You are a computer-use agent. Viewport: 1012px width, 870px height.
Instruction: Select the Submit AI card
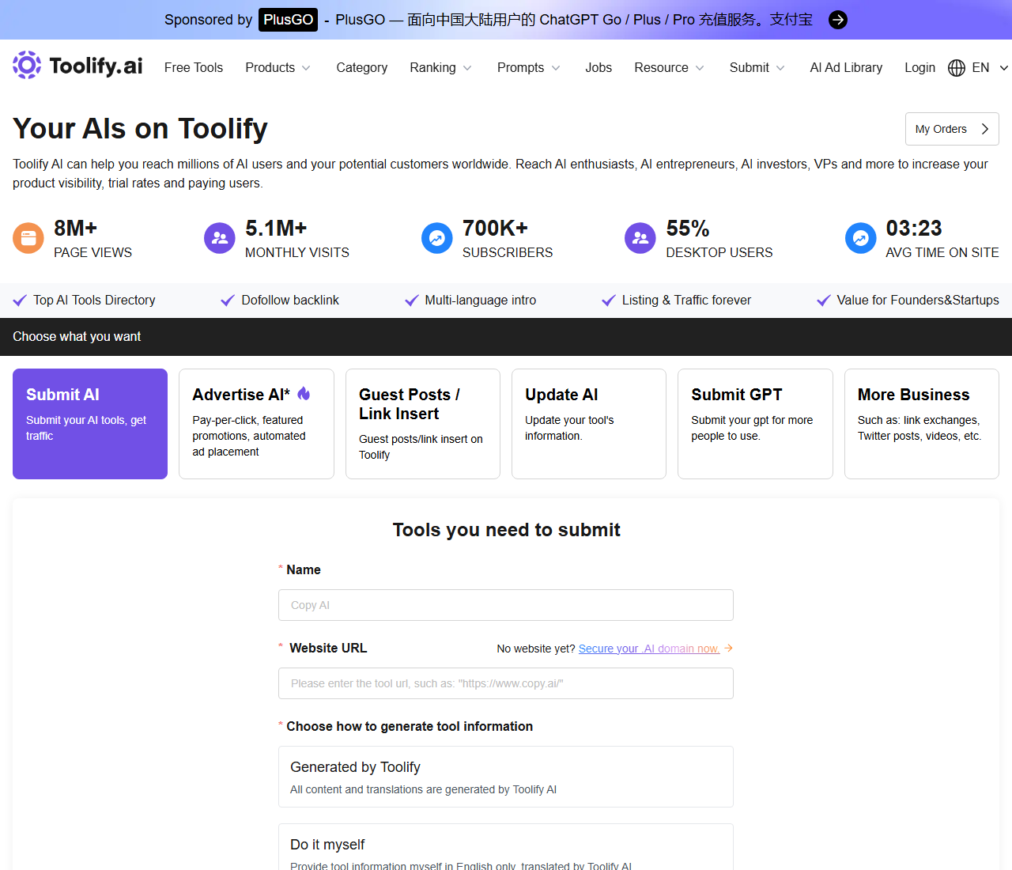click(x=90, y=424)
